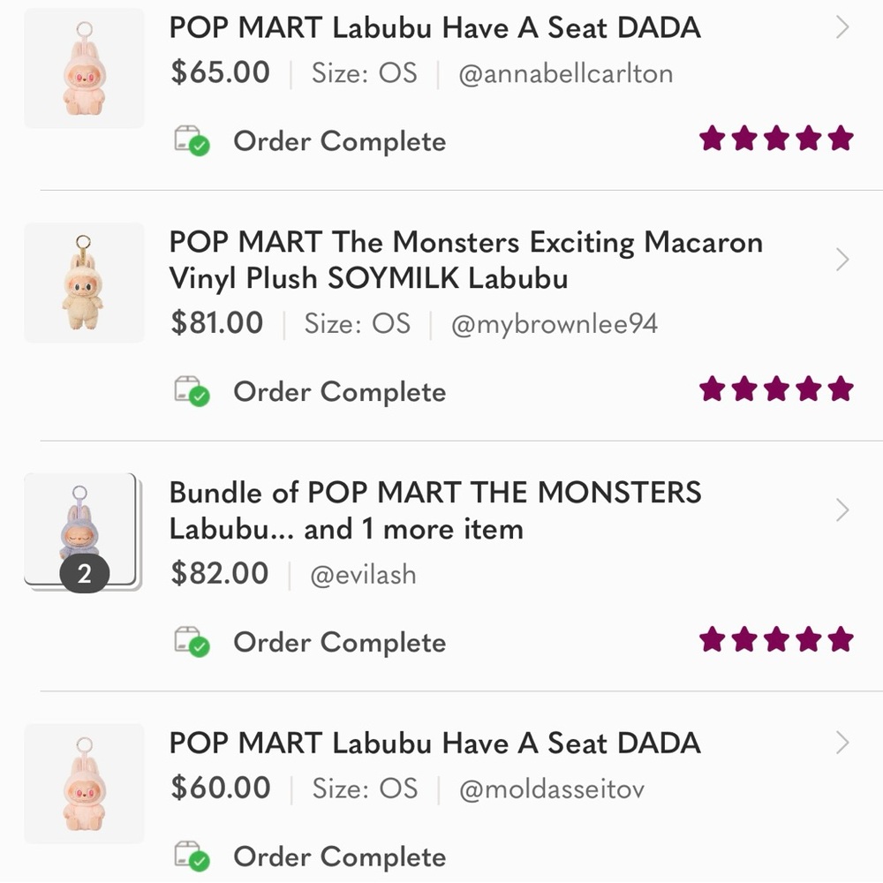
Task: Select the SOYMILK Labubu product name
Action: click(x=465, y=260)
